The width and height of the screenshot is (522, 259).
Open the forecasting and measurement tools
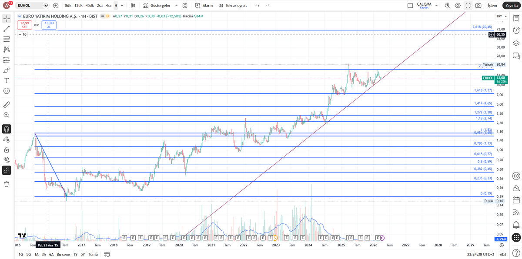click(x=7, y=60)
